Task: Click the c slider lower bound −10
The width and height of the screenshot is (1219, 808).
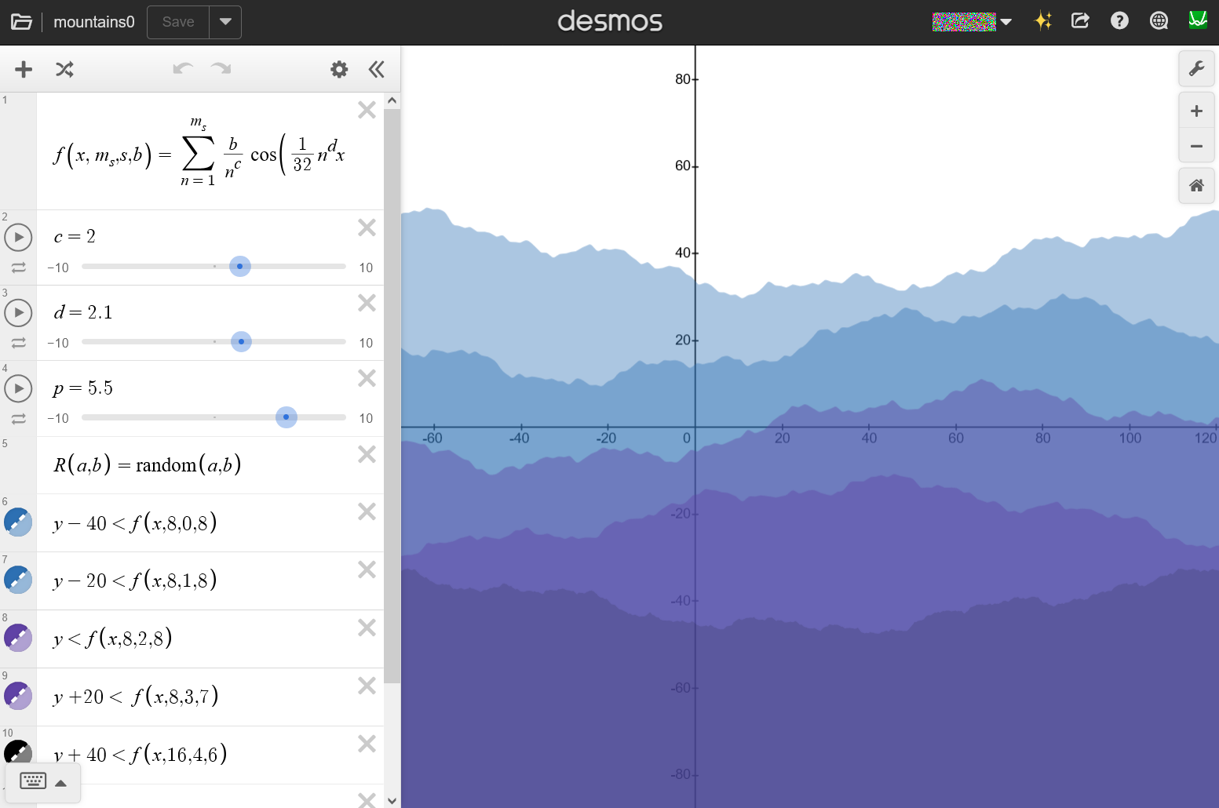Action: pyautogui.click(x=58, y=268)
